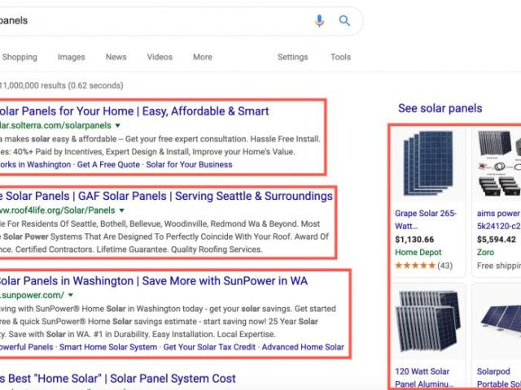
Task: Open the Settings menu
Action: click(292, 57)
